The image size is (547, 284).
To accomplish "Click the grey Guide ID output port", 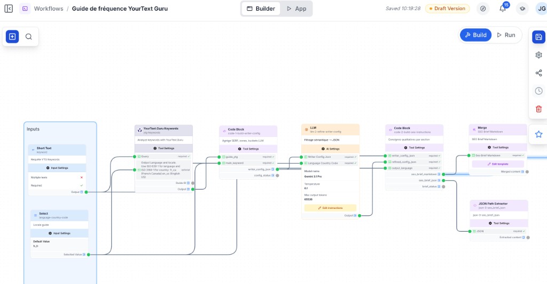I will coord(192,183).
